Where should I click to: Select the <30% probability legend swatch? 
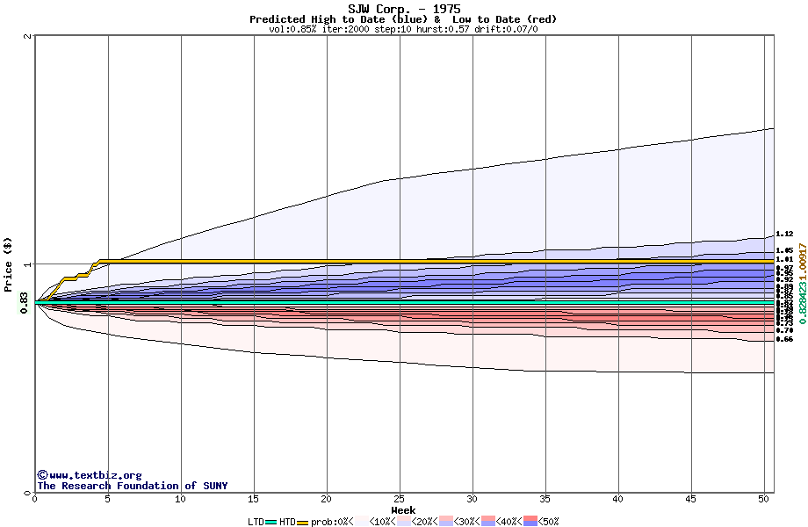446,522
